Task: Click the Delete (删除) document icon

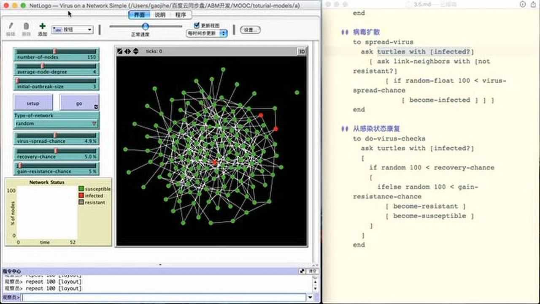Action: [26, 27]
